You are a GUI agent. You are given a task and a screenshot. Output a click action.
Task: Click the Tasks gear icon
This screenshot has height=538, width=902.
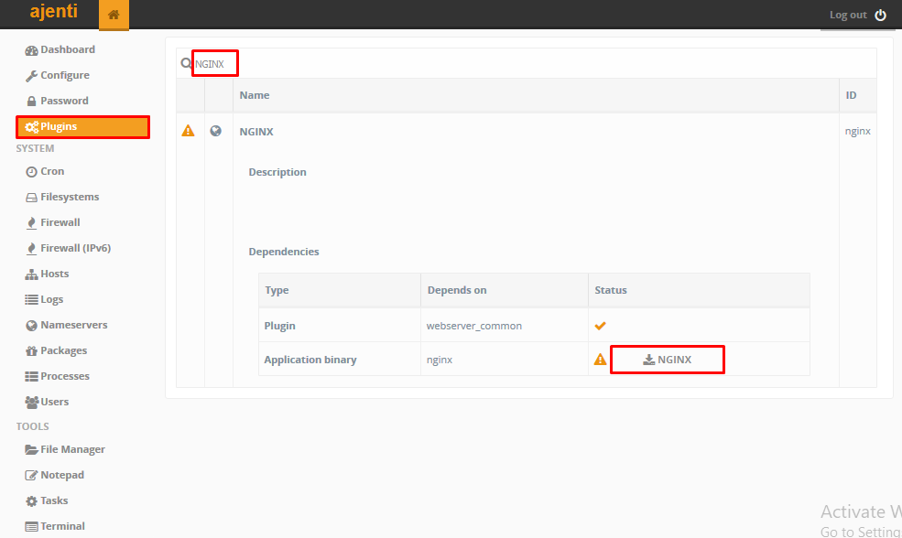[31, 501]
